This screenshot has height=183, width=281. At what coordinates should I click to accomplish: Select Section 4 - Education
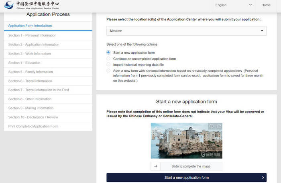pos(24,63)
